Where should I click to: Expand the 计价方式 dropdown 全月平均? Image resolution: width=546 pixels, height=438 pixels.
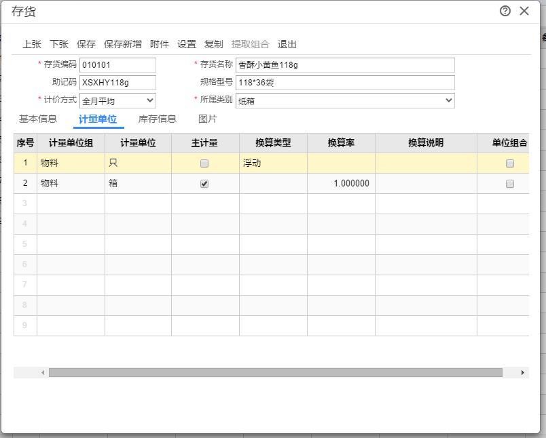coord(117,101)
